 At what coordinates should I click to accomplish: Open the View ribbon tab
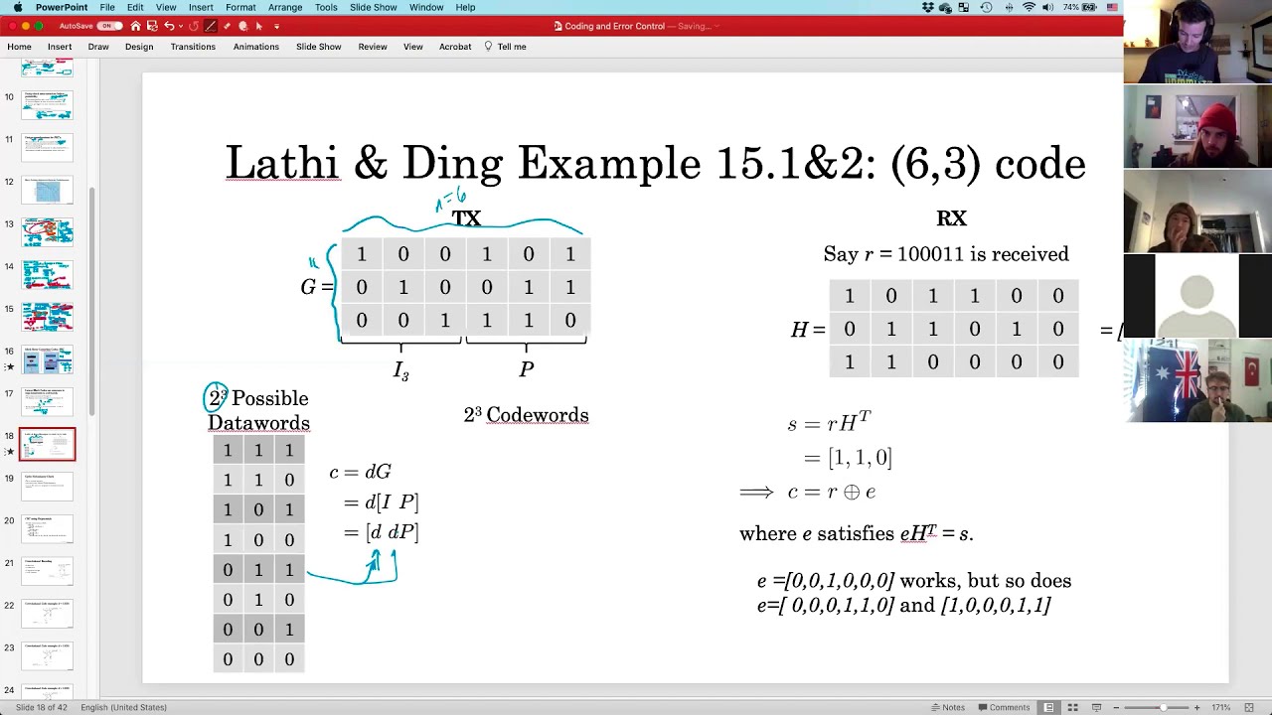pyautogui.click(x=413, y=47)
